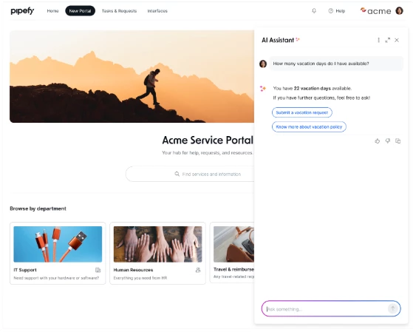Click Know more about vacation policy
The height and width of the screenshot is (332, 413).
(x=309, y=127)
